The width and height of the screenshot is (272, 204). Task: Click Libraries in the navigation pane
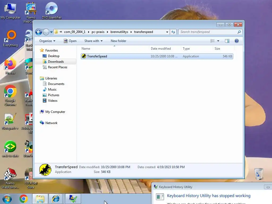point(51,78)
